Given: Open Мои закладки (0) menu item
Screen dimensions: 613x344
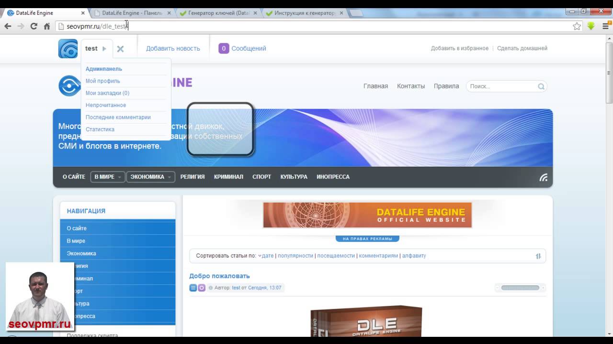Looking at the screenshot, I should click(107, 93).
